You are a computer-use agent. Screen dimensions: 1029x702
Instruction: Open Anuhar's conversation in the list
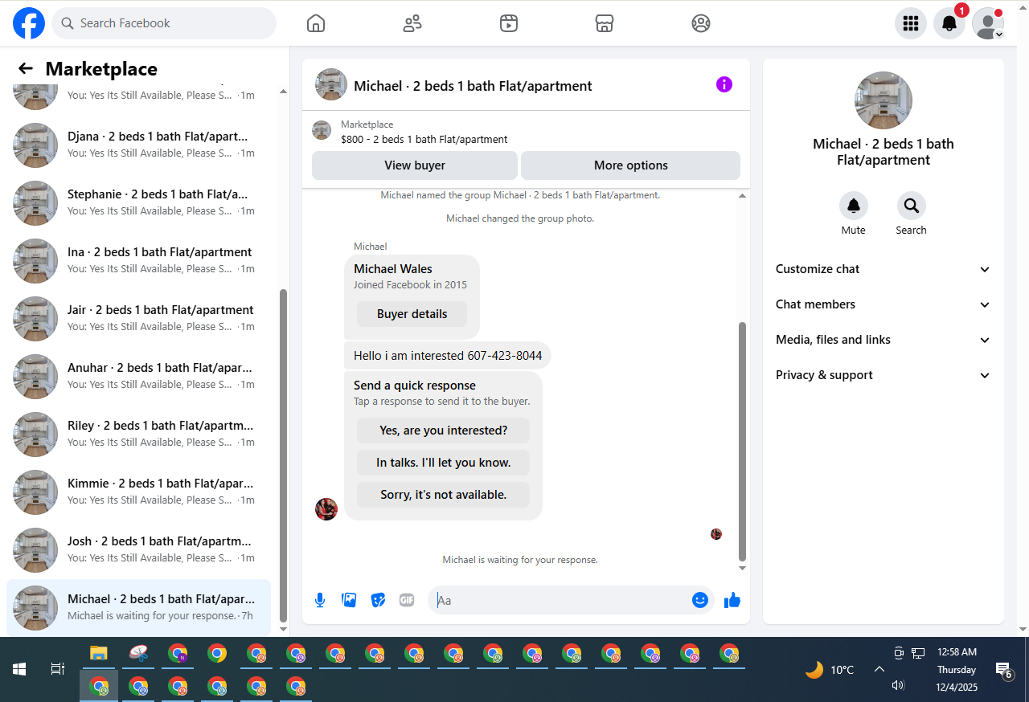138,377
